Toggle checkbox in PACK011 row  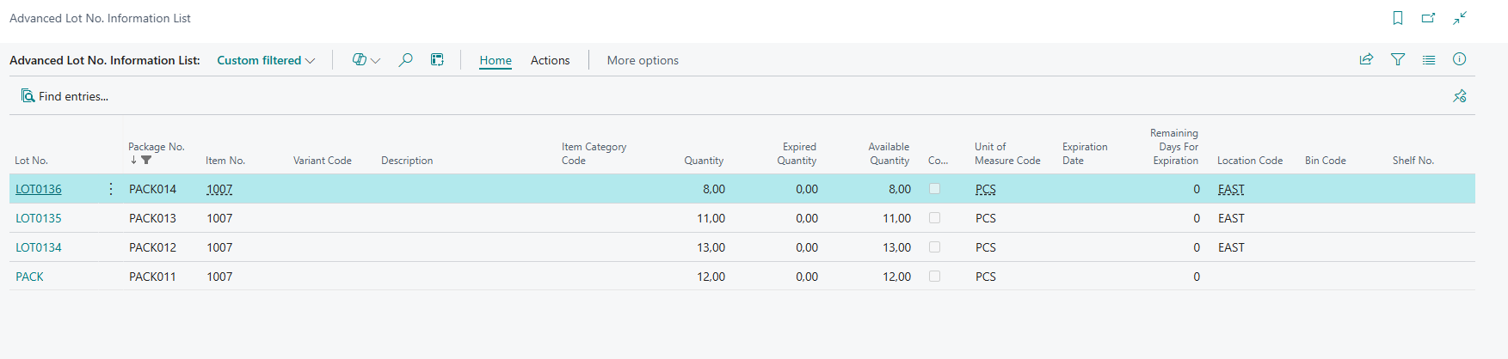coord(934,277)
